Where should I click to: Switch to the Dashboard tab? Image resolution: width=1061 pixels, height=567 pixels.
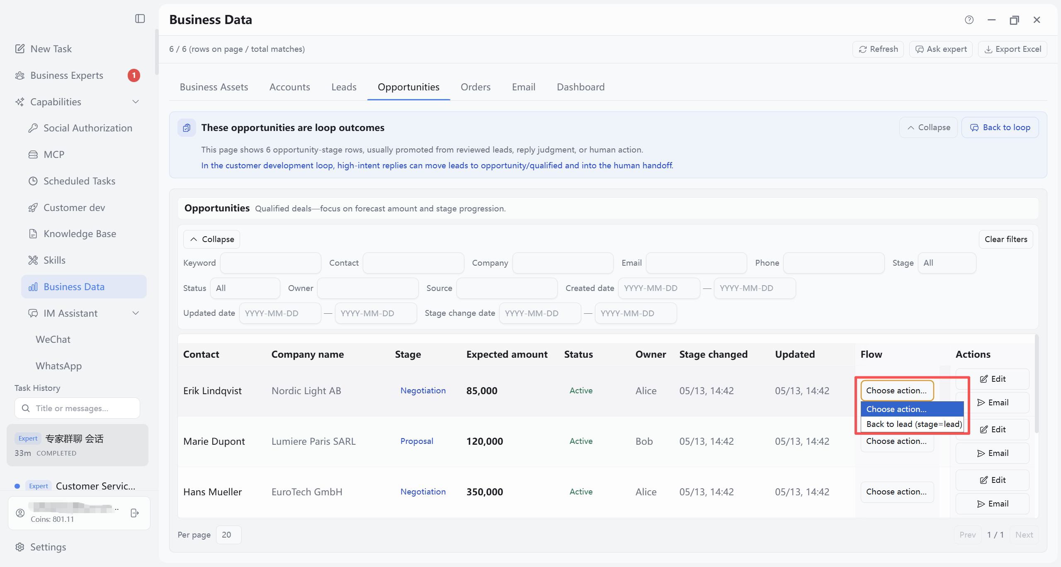point(580,87)
